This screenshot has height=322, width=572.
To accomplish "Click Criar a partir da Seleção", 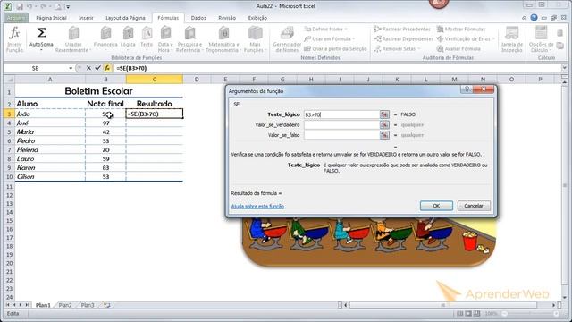I will (335, 48).
